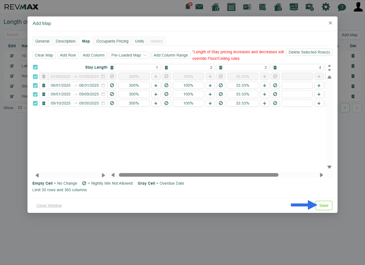Copy down 100% in 09/01/2025 row

click(210, 94)
